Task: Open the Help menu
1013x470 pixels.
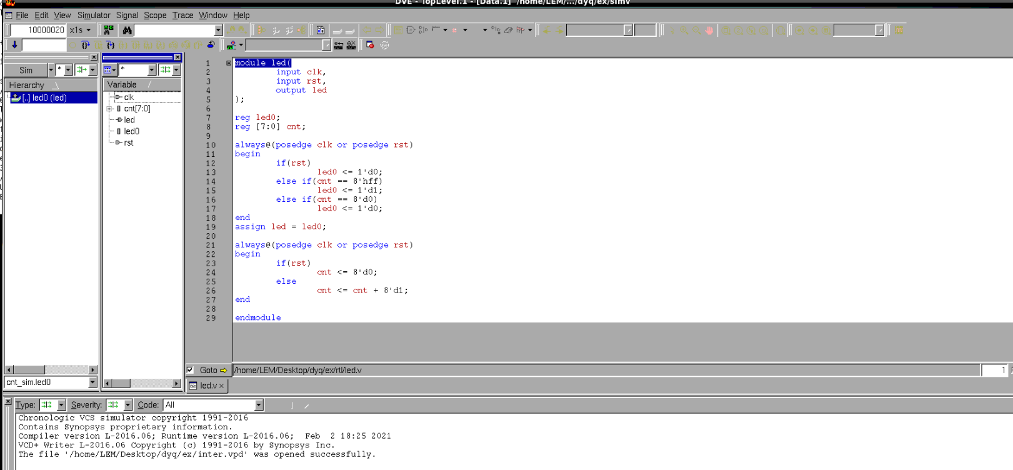Action: [x=241, y=15]
